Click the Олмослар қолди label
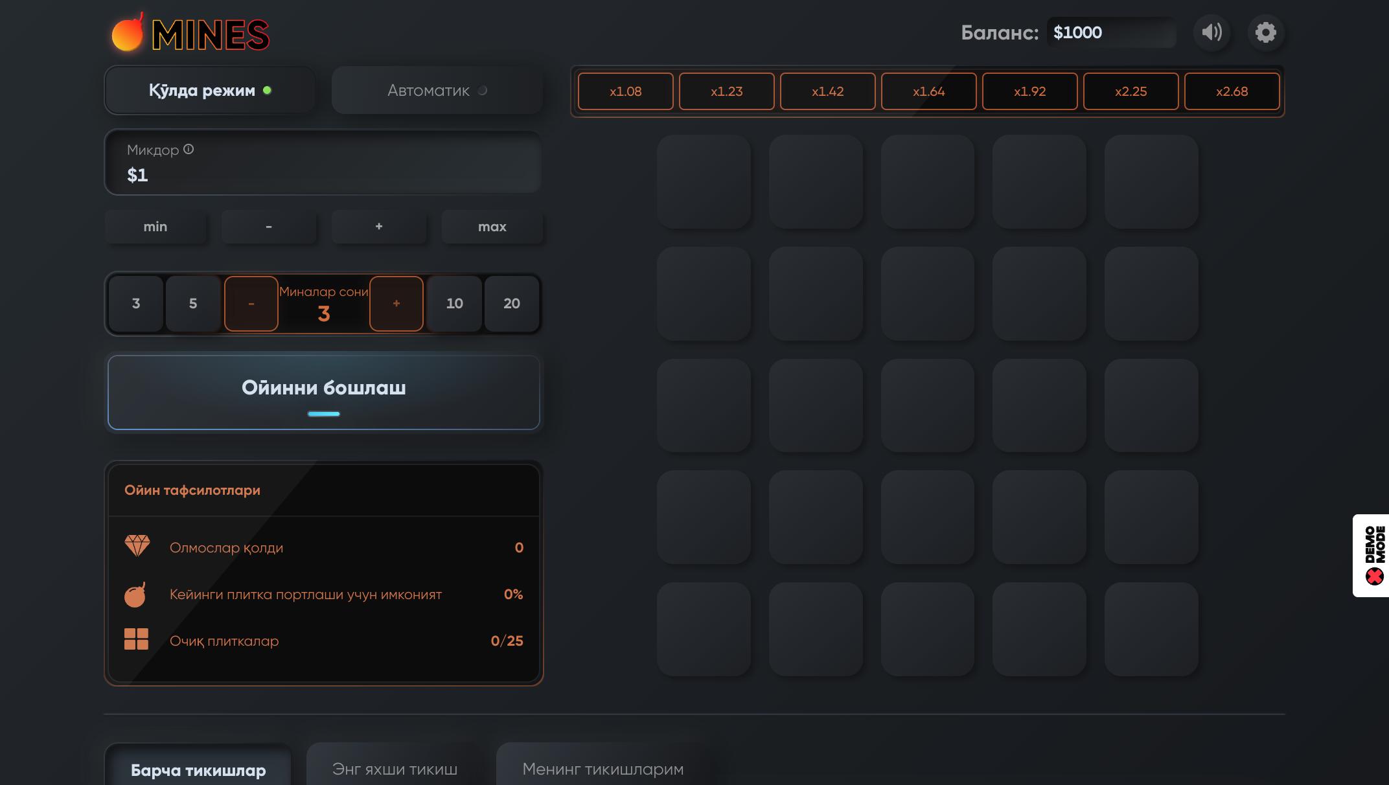 pos(226,548)
